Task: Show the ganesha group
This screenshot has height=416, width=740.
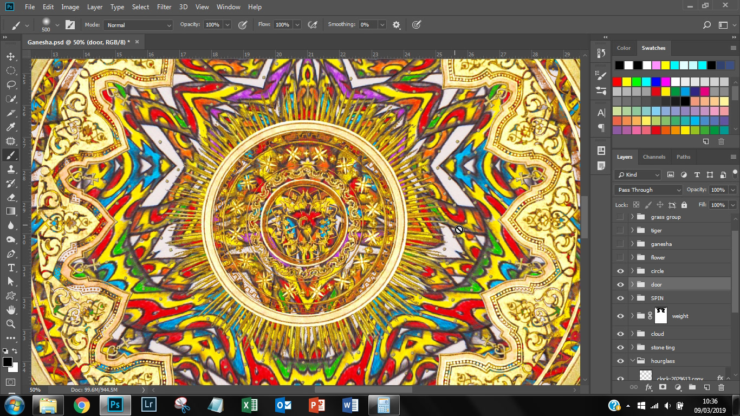Action: 620,244
